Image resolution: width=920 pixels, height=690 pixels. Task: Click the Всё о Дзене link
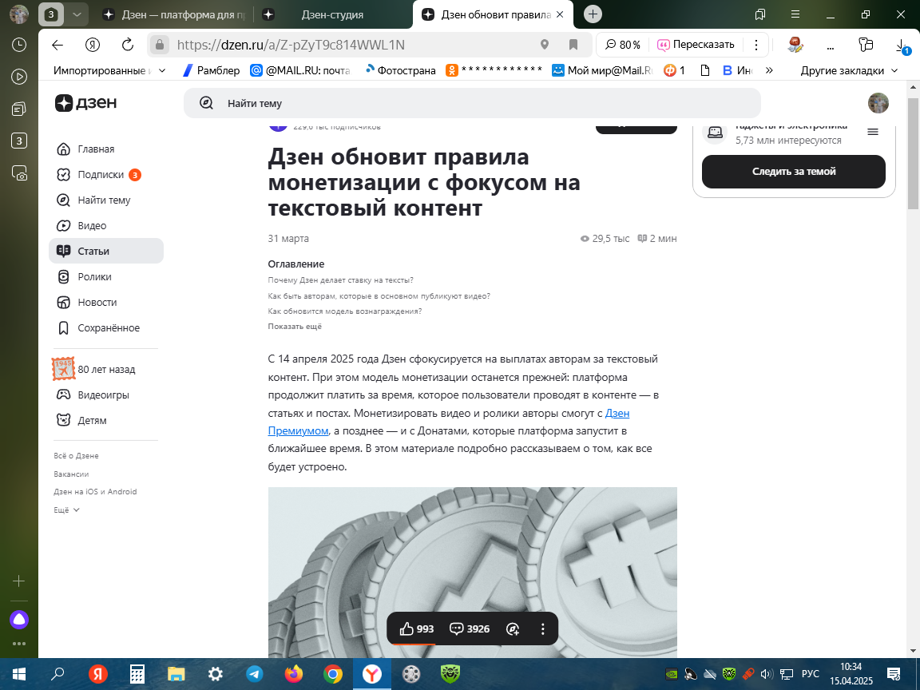[x=77, y=456]
